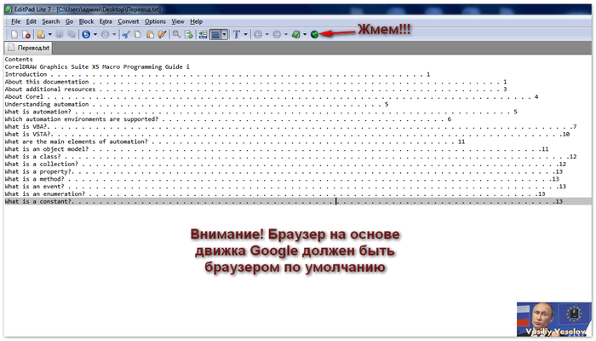The width and height of the screenshot is (596, 341).
Task: Open the Search menu
Action: [x=51, y=21]
